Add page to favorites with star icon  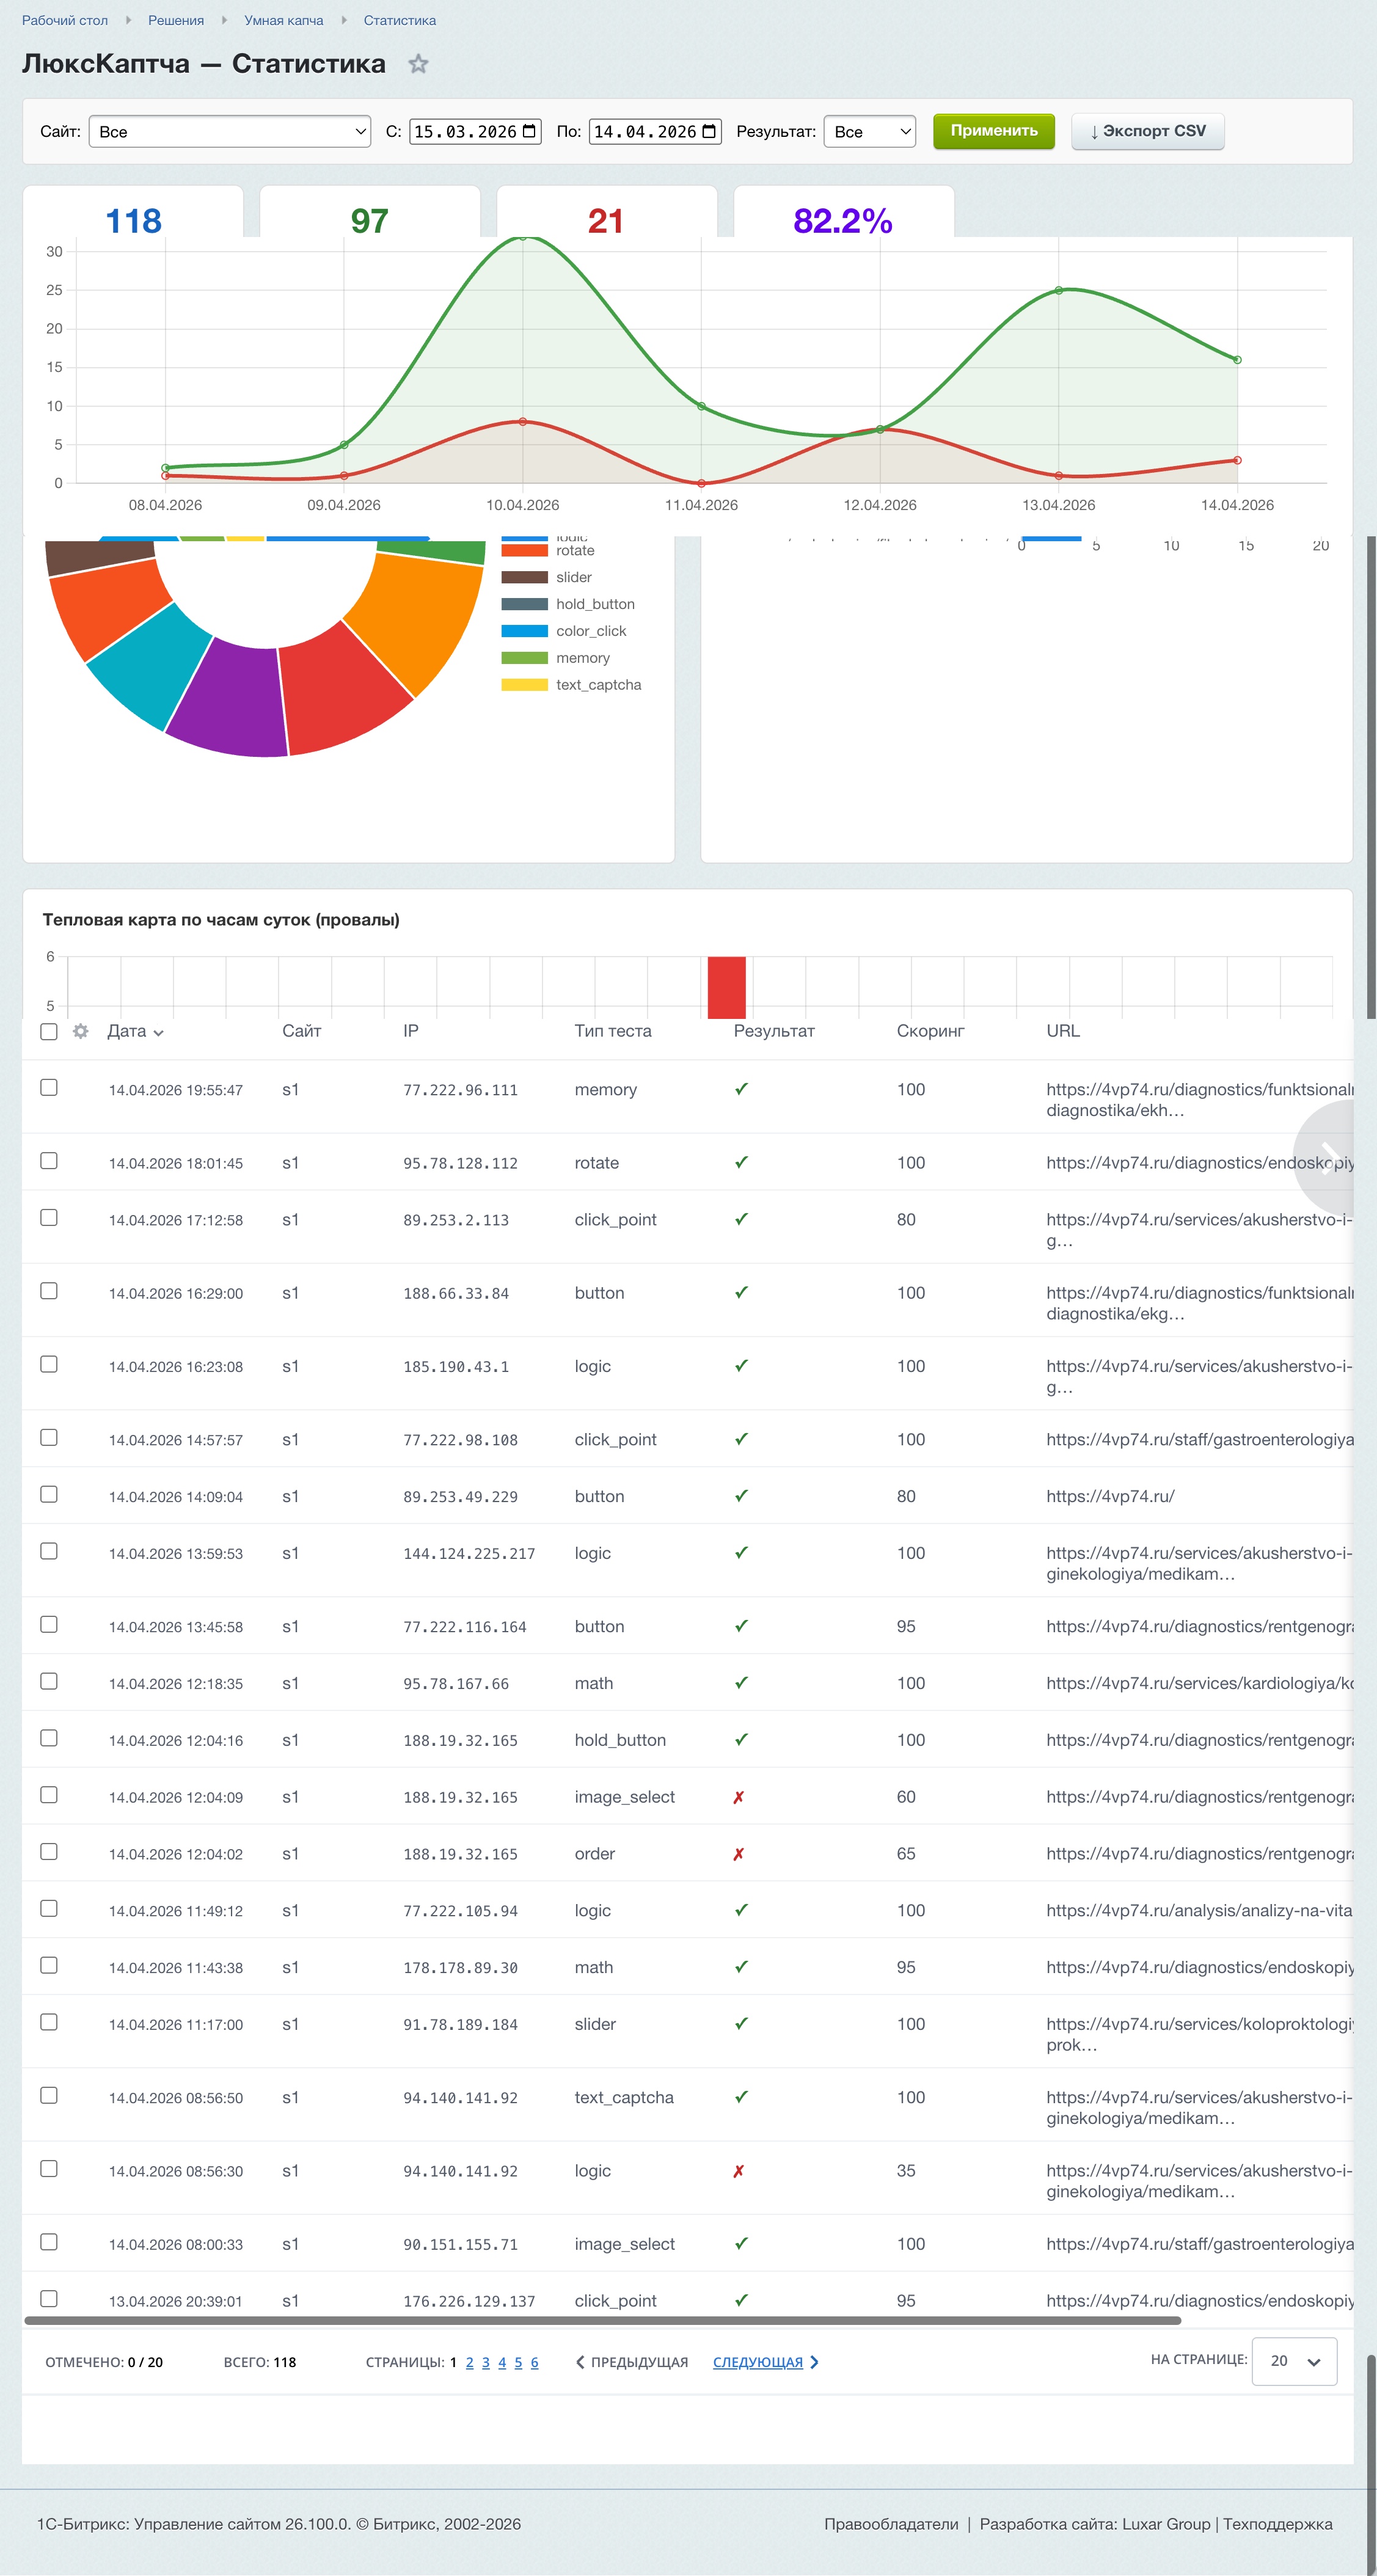pos(418,64)
